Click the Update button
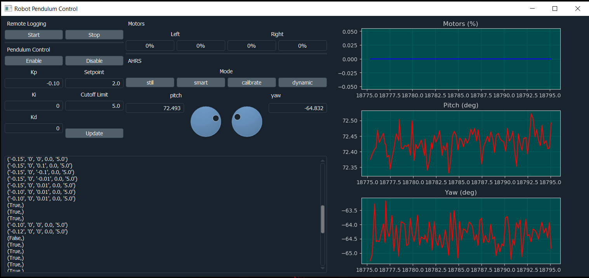The width and height of the screenshot is (589, 278). (94, 133)
